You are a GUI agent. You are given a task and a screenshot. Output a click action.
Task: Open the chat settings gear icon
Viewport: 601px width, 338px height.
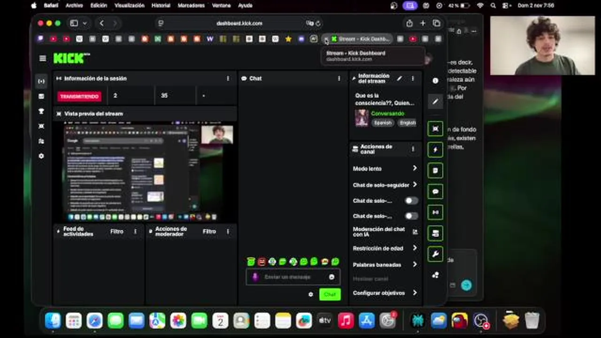coord(310,294)
